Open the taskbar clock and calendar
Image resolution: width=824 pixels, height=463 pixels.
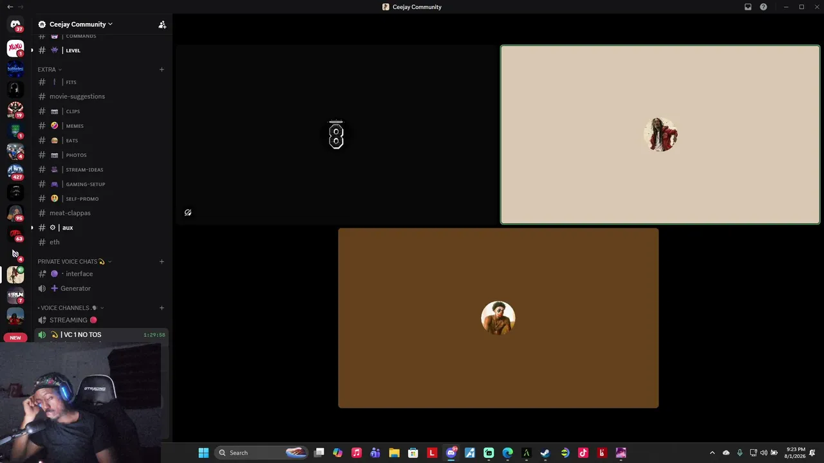796,453
